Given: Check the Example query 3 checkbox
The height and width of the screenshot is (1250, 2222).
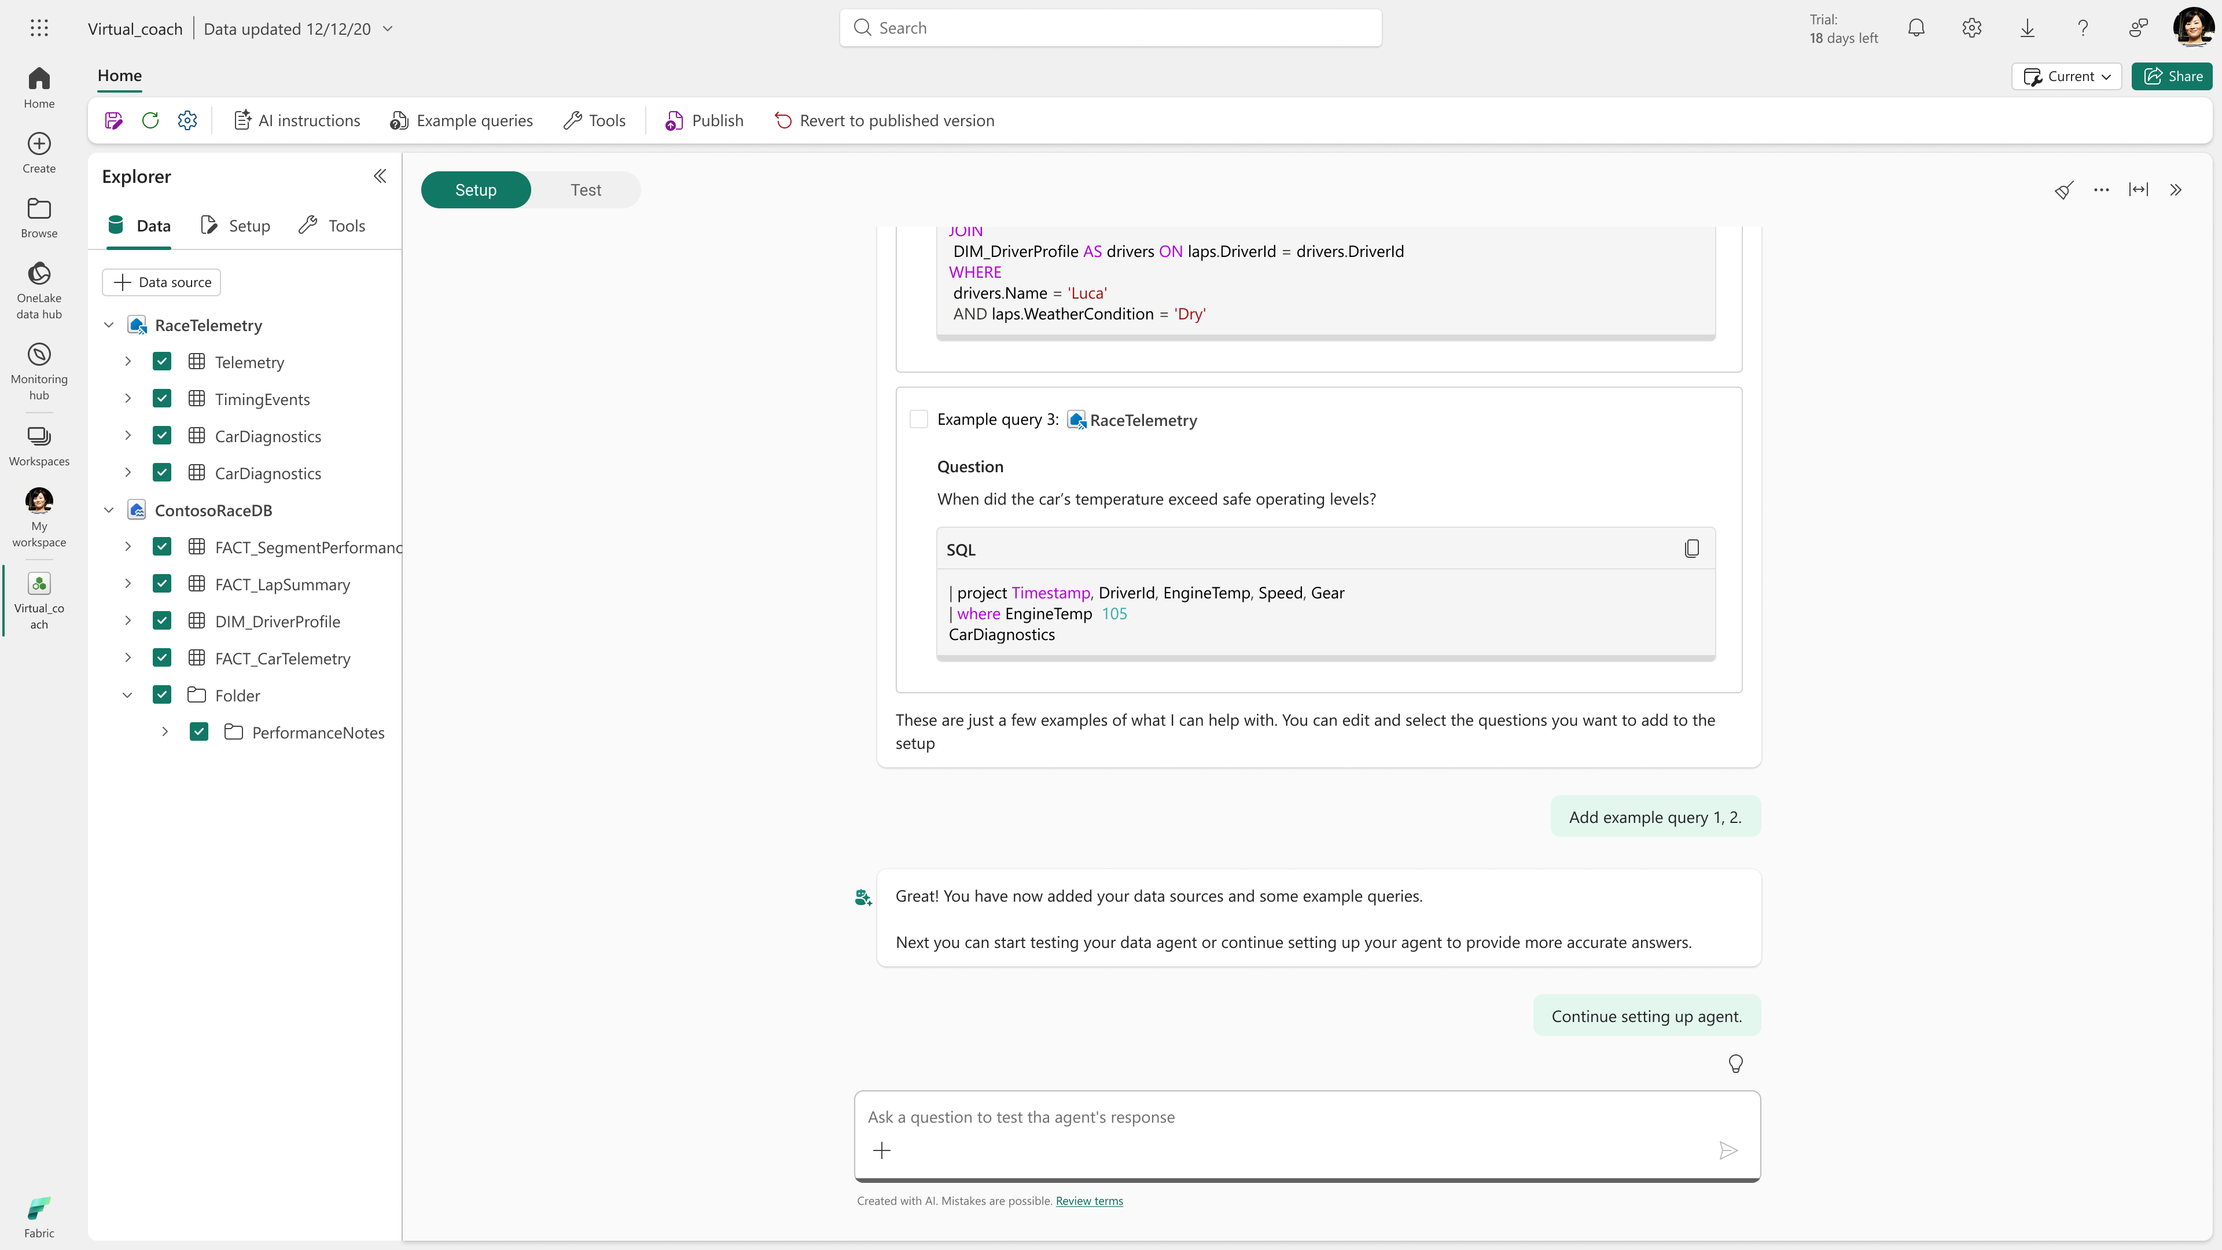Looking at the screenshot, I should pos(919,419).
